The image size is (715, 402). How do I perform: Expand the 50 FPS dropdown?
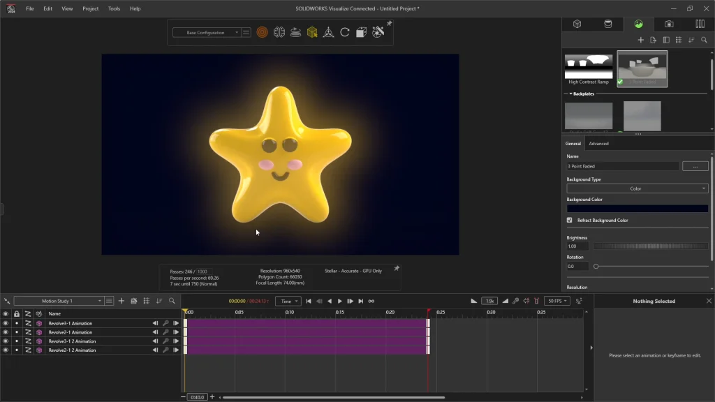(x=556, y=301)
